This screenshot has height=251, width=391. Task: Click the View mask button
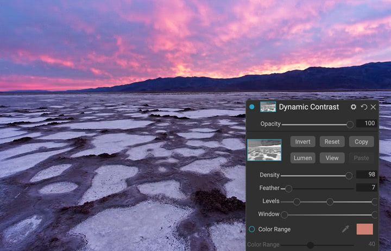332,158
